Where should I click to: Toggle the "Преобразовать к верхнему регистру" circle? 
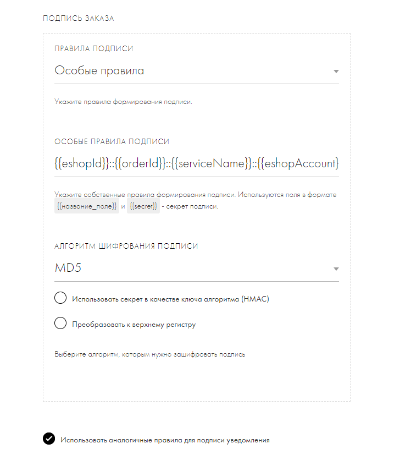tap(60, 324)
